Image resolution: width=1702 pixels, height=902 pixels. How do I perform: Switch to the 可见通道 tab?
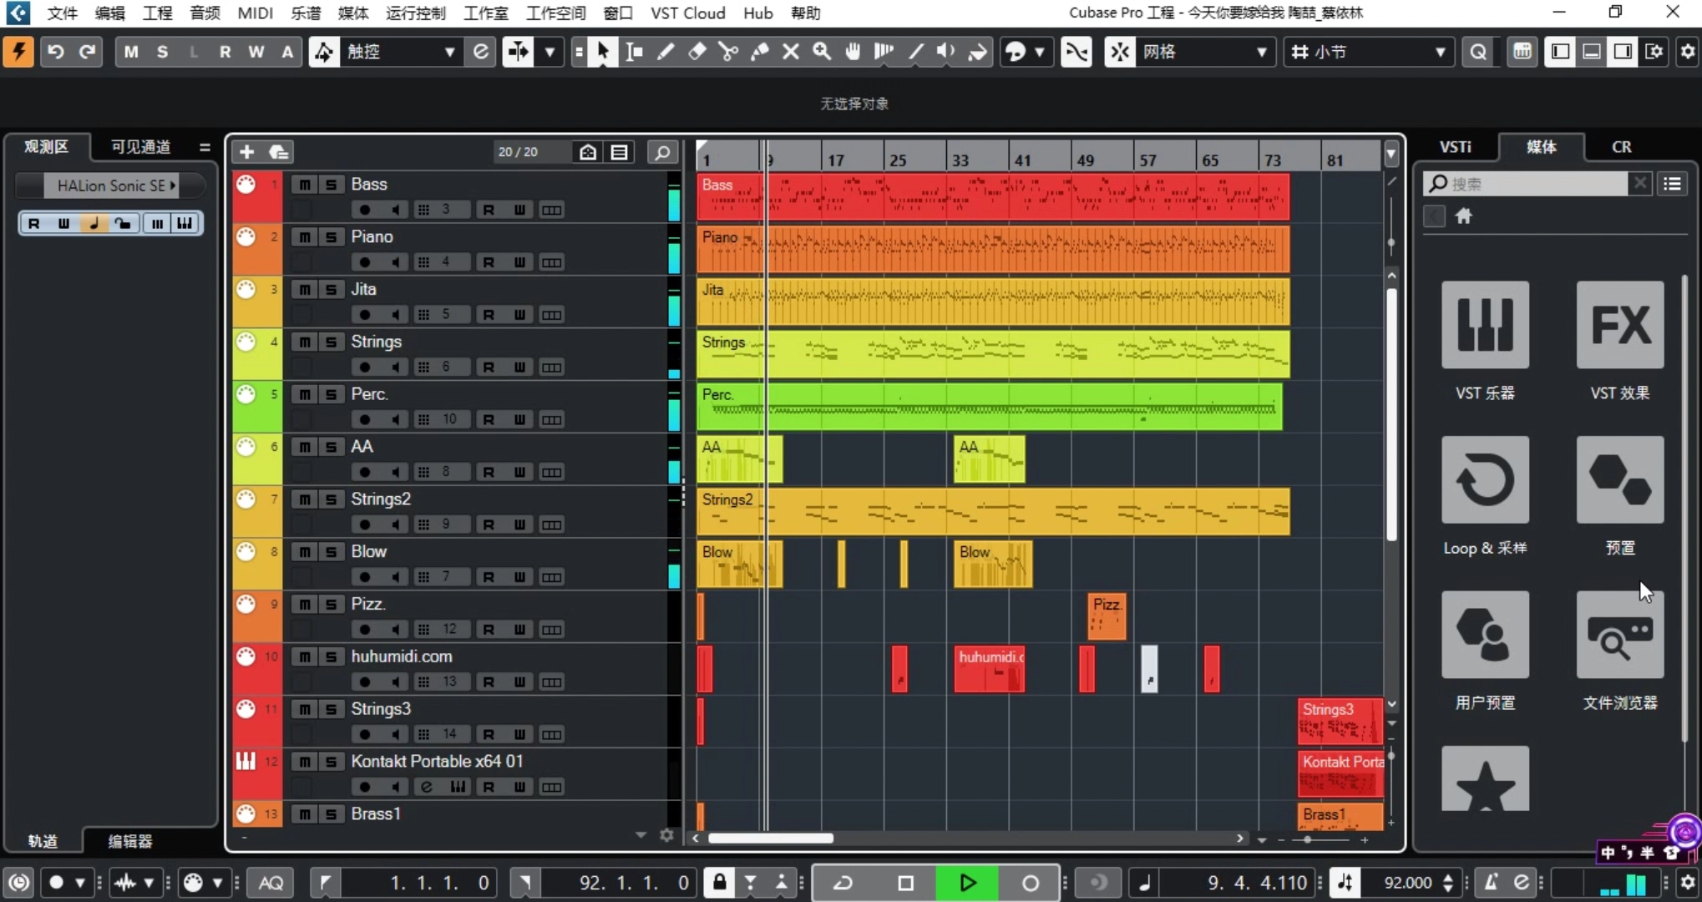pyautogui.click(x=141, y=147)
